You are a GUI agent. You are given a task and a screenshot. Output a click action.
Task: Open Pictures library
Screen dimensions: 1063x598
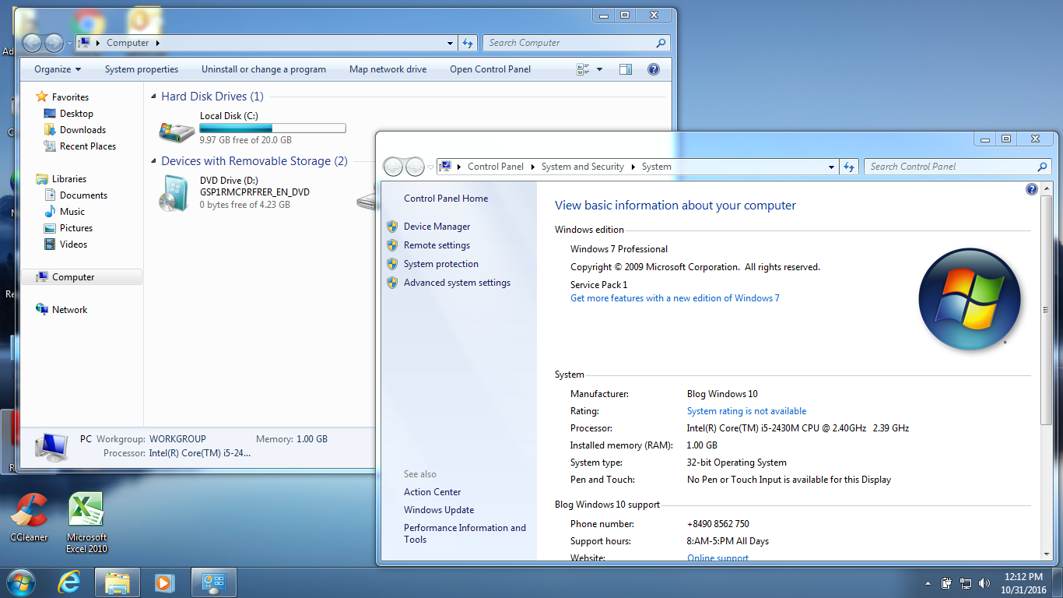point(76,228)
